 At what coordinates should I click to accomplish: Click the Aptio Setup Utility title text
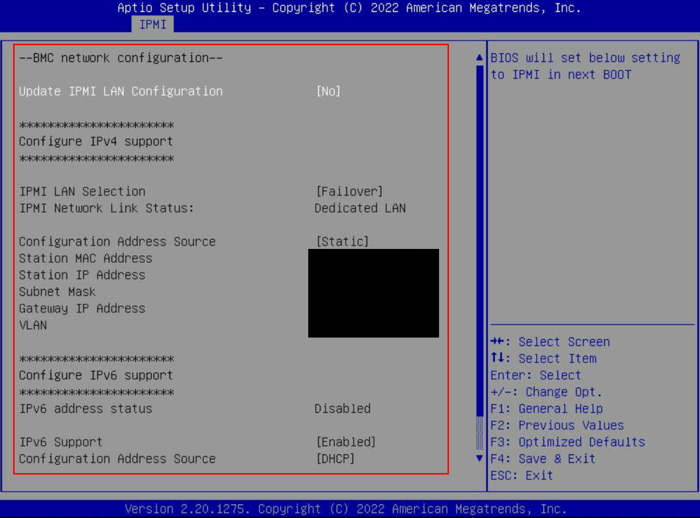point(349,8)
